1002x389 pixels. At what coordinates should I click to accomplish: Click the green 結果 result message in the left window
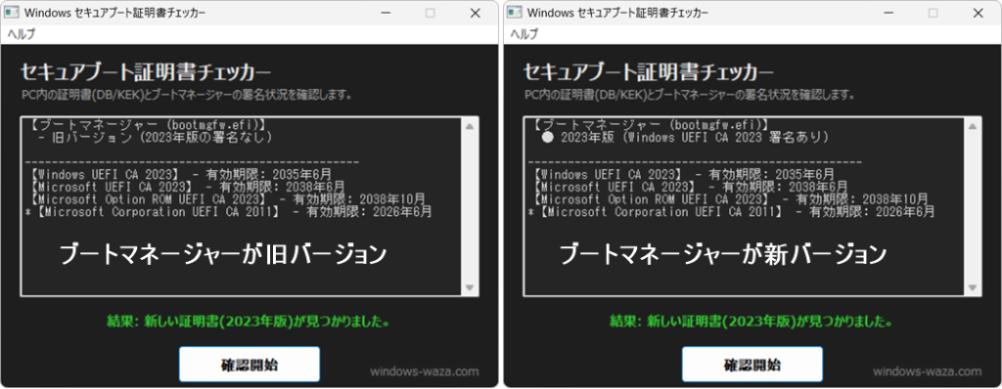click(250, 322)
